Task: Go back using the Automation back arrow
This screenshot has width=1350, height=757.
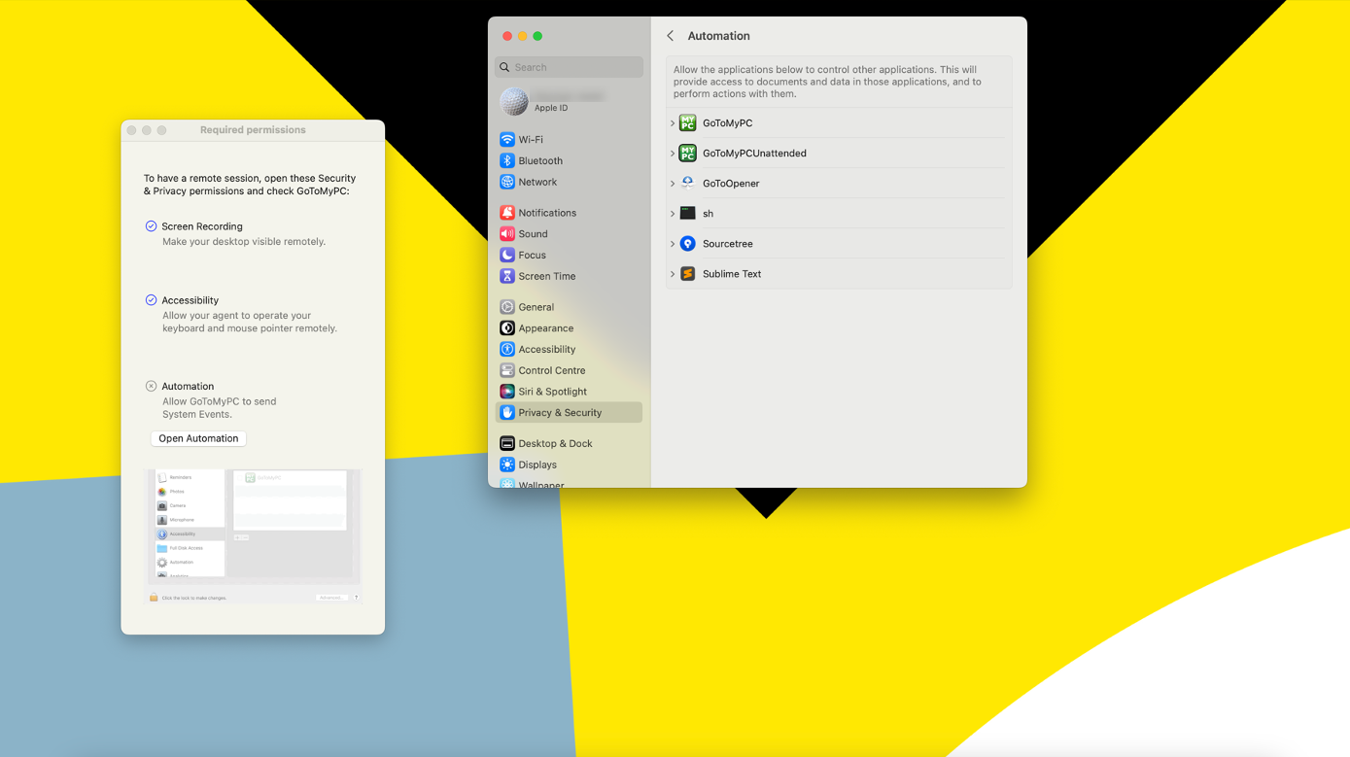Action: coord(670,35)
